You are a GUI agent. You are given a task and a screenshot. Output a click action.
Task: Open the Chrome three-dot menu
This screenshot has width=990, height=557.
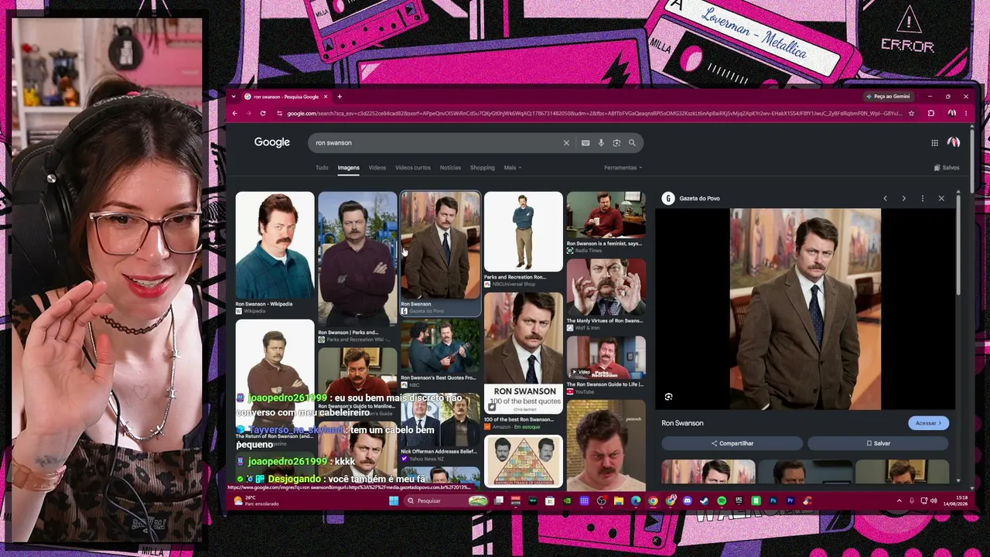pos(965,113)
